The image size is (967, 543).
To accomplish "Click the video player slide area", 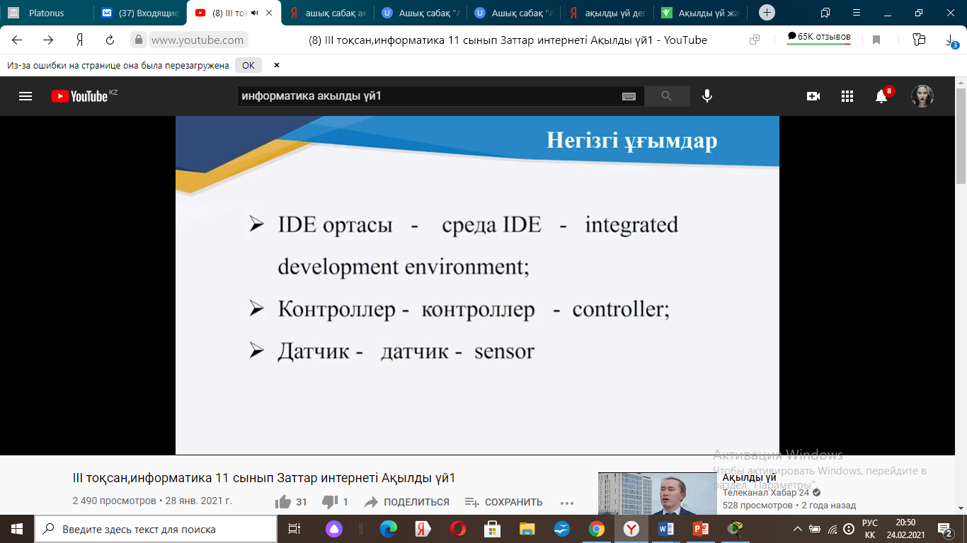I will tap(477, 285).
